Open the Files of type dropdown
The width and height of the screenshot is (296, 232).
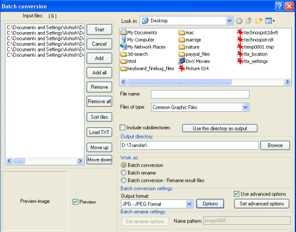pos(245,108)
